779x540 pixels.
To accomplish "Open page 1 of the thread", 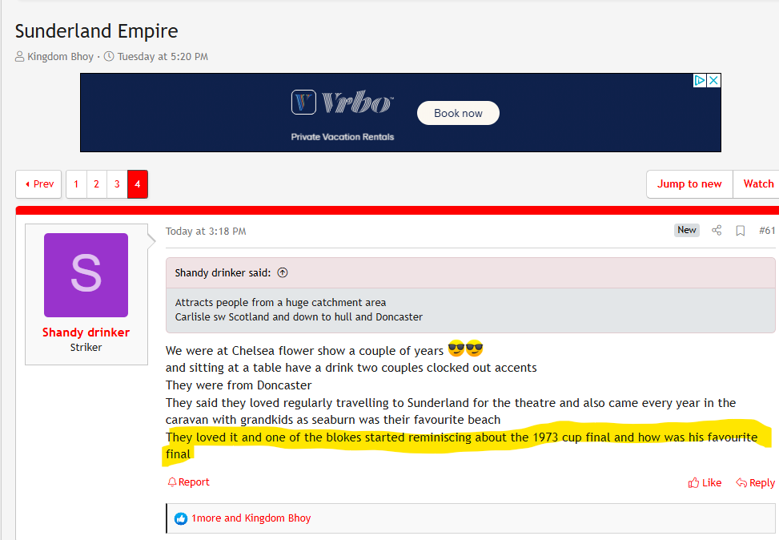I will (x=76, y=184).
